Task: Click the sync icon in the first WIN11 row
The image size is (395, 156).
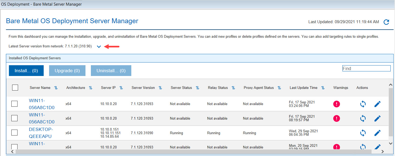Action: [363, 104]
